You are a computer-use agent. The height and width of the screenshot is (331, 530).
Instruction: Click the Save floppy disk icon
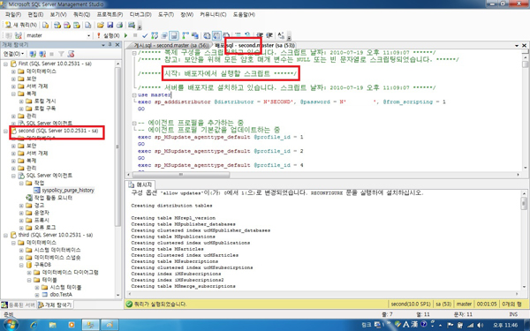click(x=110, y=25)
